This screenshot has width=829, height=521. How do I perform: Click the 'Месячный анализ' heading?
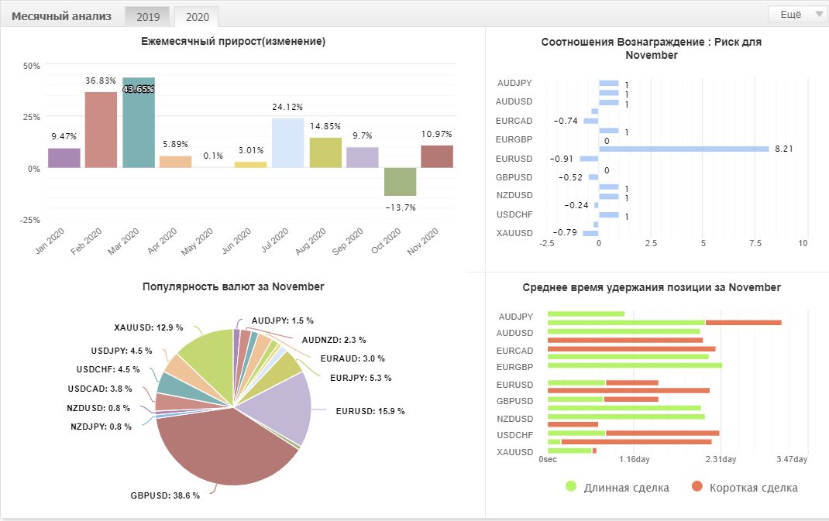click(61, 16)
